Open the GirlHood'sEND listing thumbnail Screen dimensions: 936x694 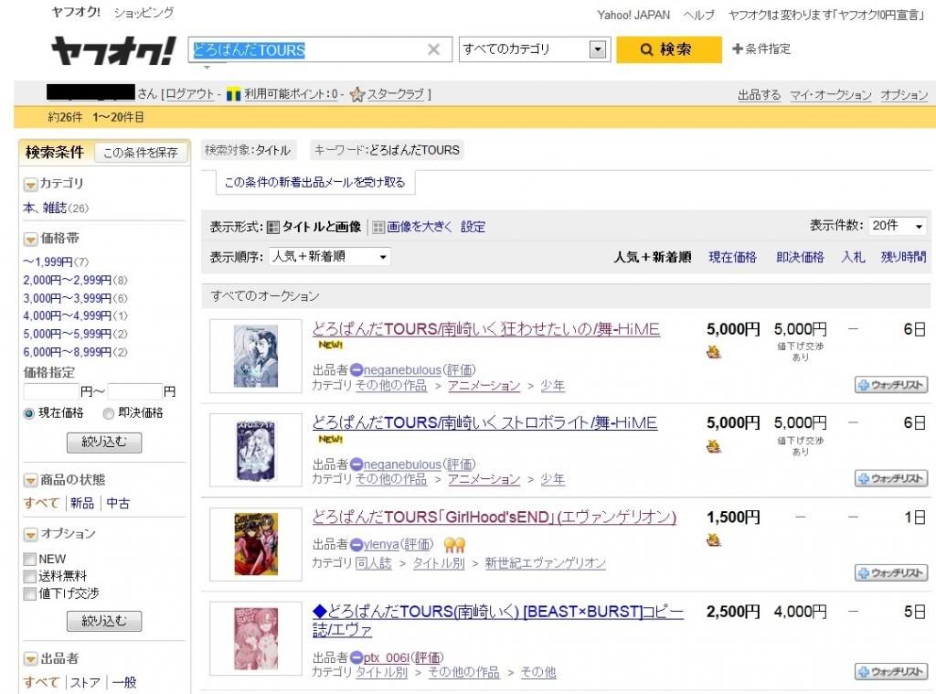256,542
